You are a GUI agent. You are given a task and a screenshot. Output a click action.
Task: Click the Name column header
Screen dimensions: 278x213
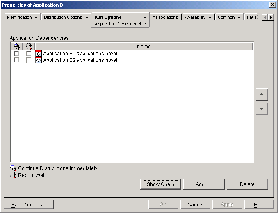point(144,46)
